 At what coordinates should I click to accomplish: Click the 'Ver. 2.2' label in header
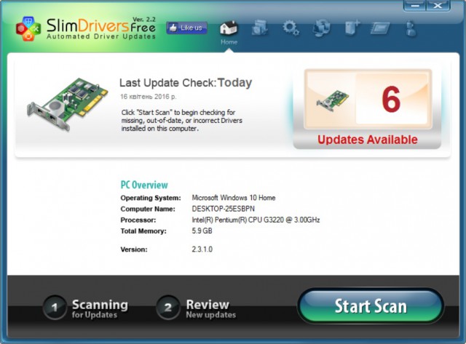click(x=144, y=20)
